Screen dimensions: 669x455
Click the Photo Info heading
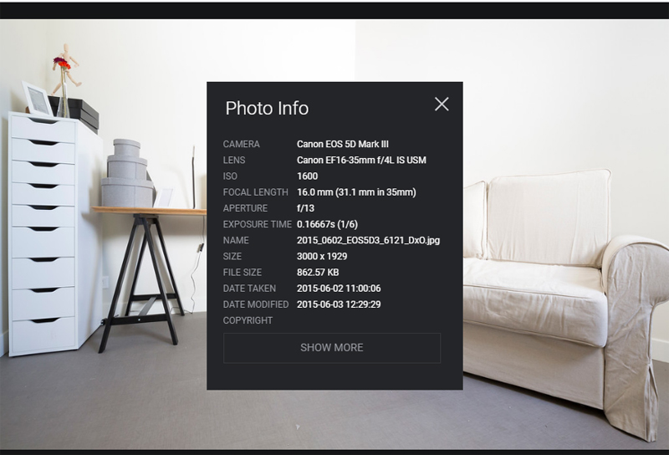pos(267,109)
